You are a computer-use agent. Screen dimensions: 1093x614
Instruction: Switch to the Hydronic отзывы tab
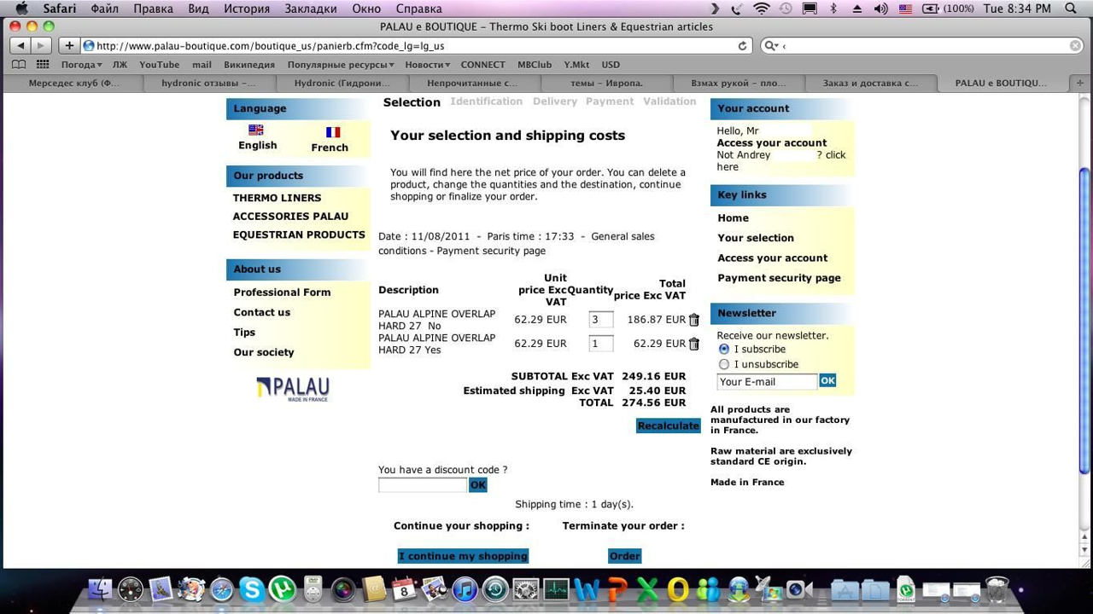point(208,83)
